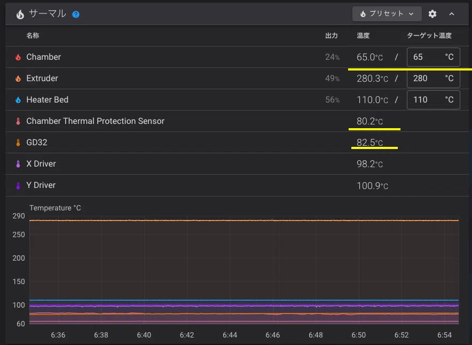This screenshot has height=345, width=472.
Task: Click the 6:44 time axis label
Action: click(x=230, y=335)
